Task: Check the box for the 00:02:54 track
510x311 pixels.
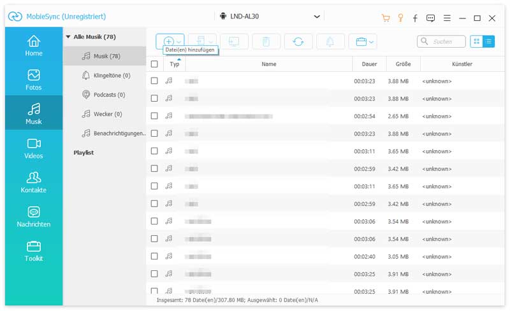Action: [x=154, y=116]
